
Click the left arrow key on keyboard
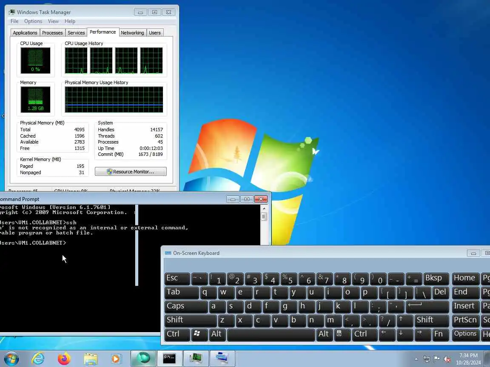pos(387,335)
